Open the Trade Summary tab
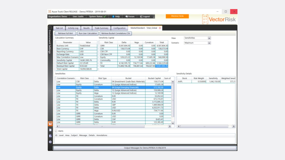 102,28
